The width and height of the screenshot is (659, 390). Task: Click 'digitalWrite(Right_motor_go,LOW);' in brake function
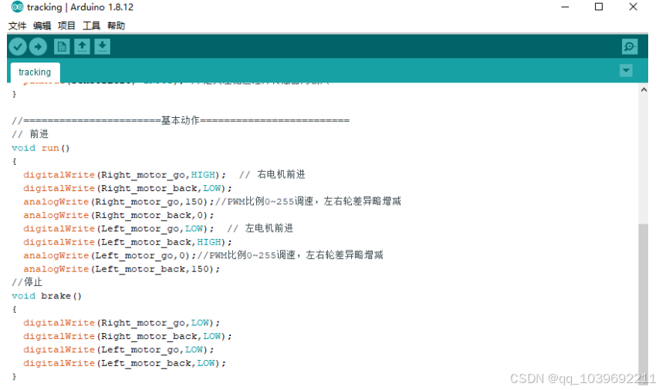[121, 323]
